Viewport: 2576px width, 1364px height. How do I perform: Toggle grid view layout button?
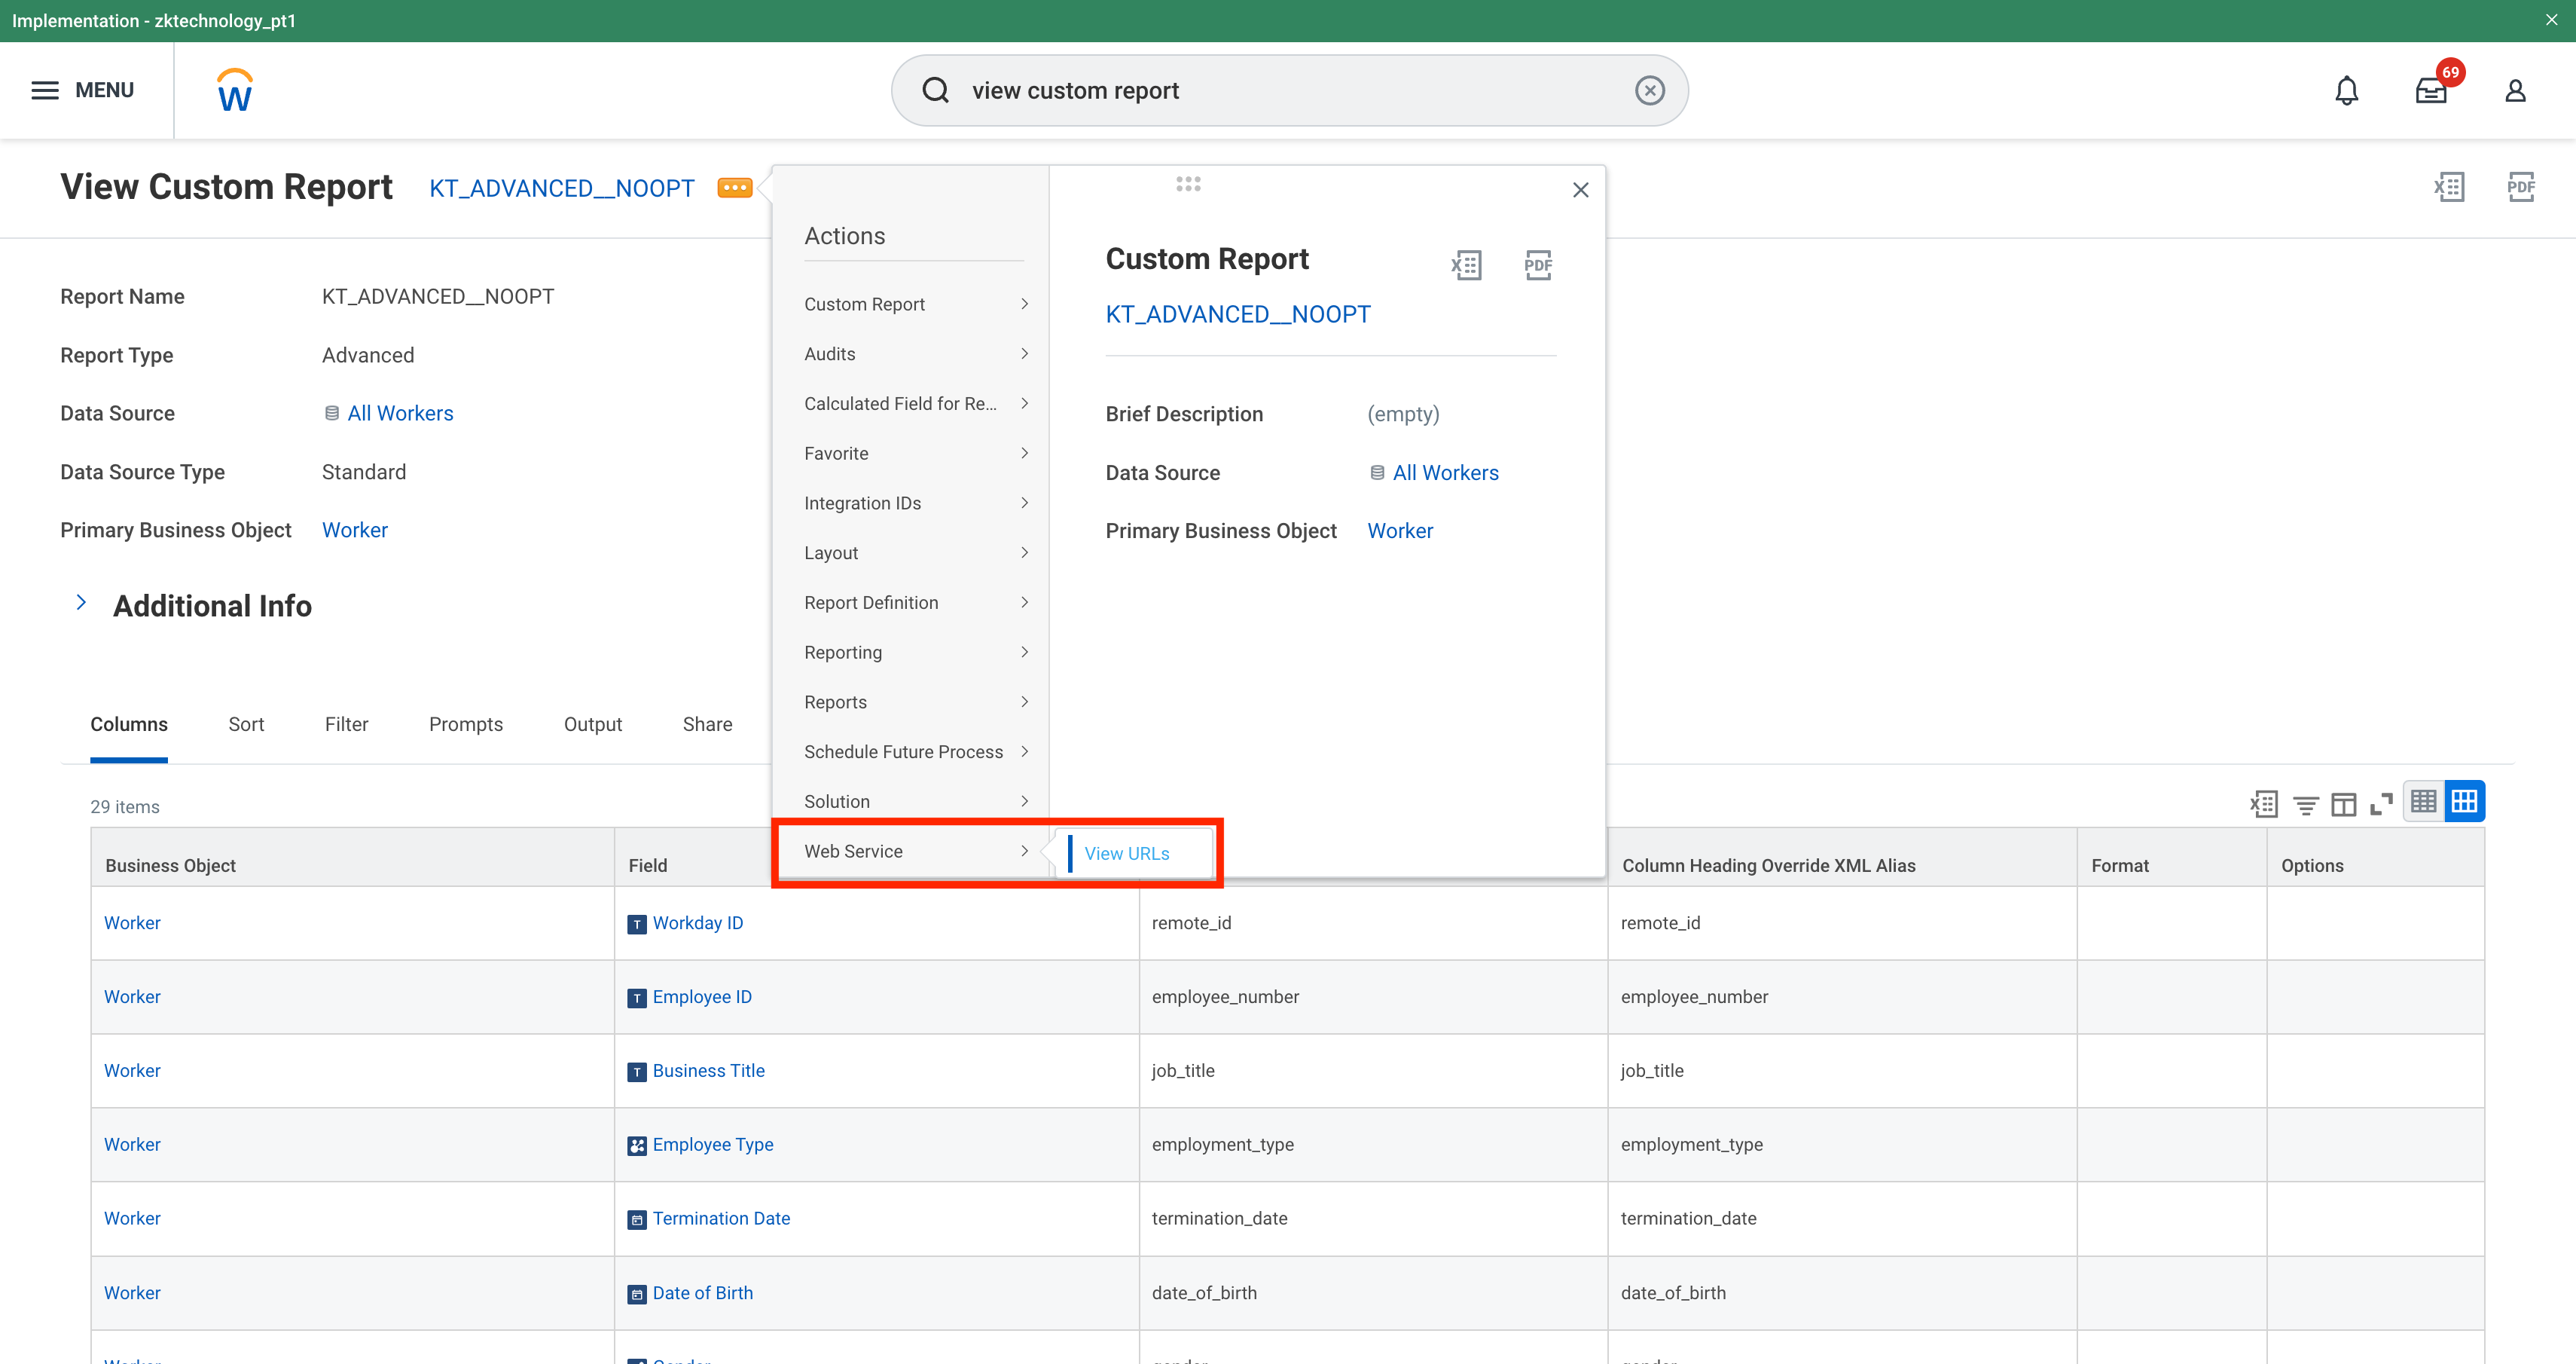[2464, 802]
